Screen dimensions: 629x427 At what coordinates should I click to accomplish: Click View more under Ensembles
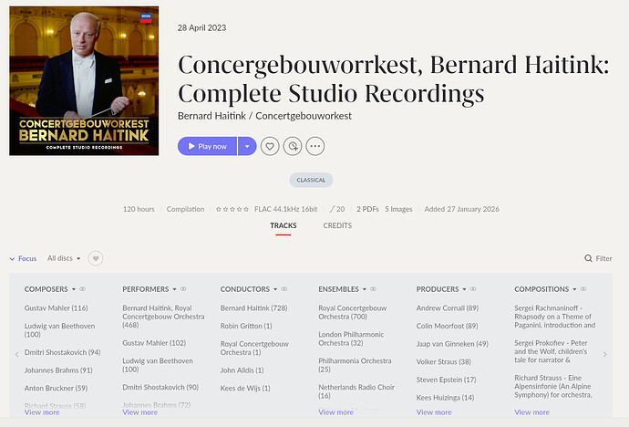[x=335, y=412]
